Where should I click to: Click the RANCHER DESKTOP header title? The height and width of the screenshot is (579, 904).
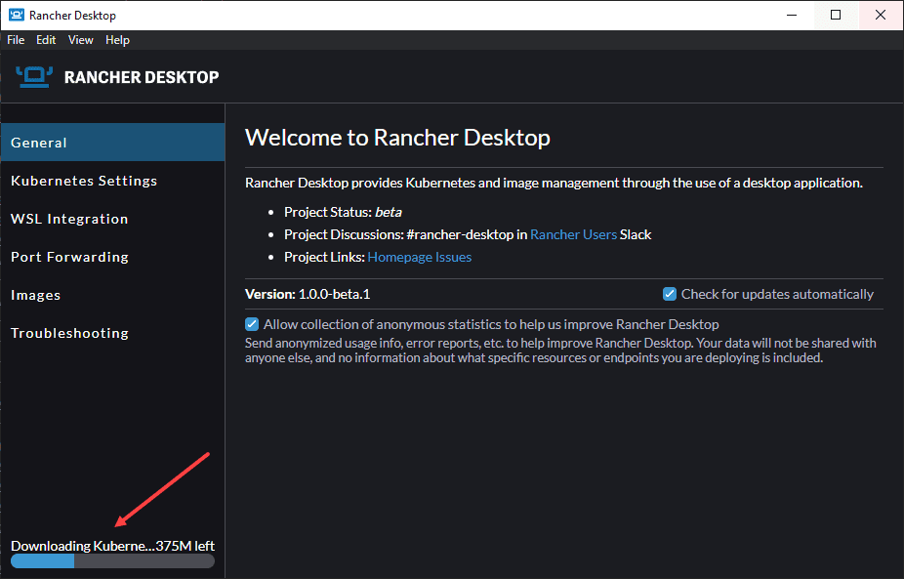(142, 77)
